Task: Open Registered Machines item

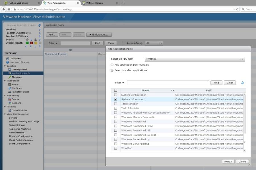Action: 20,129
